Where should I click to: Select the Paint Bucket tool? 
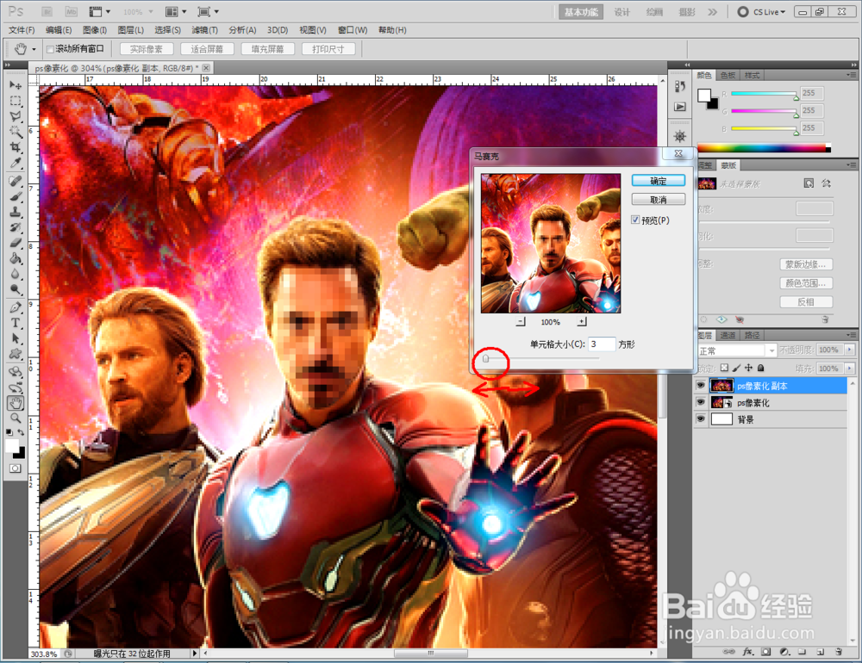click(16, 258)
